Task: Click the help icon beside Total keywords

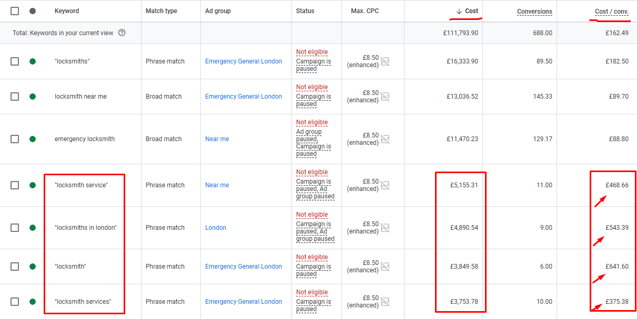Action: 122,33
